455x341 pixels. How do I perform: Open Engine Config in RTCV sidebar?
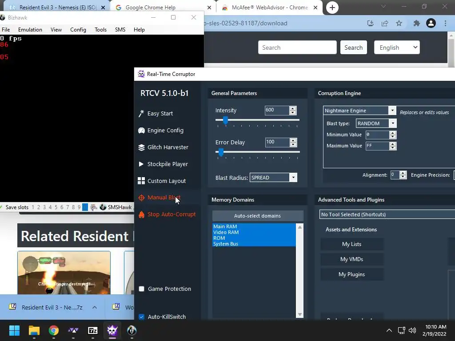161,131
